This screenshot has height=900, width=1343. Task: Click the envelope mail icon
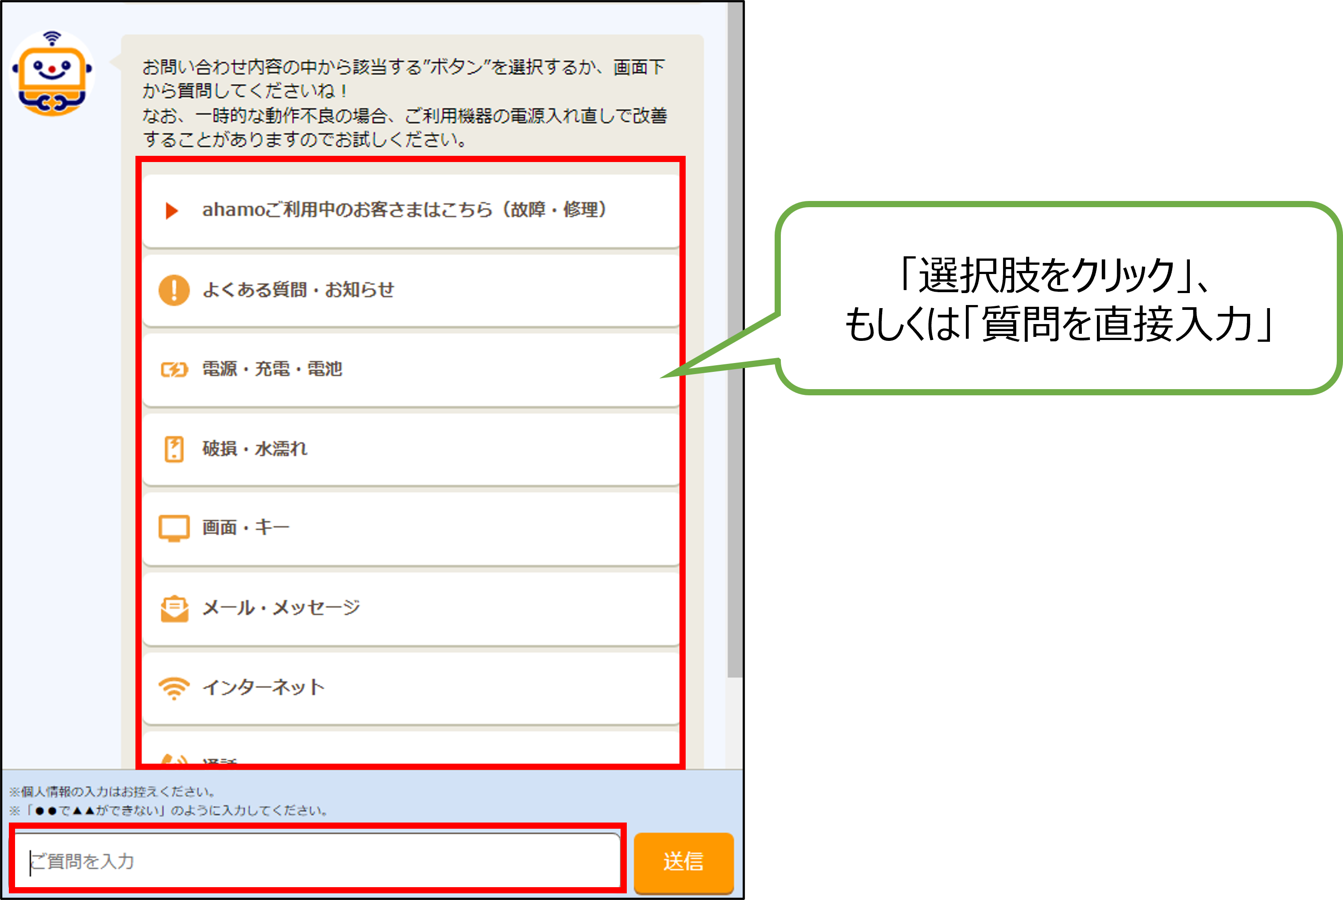(x=174, y=608)
